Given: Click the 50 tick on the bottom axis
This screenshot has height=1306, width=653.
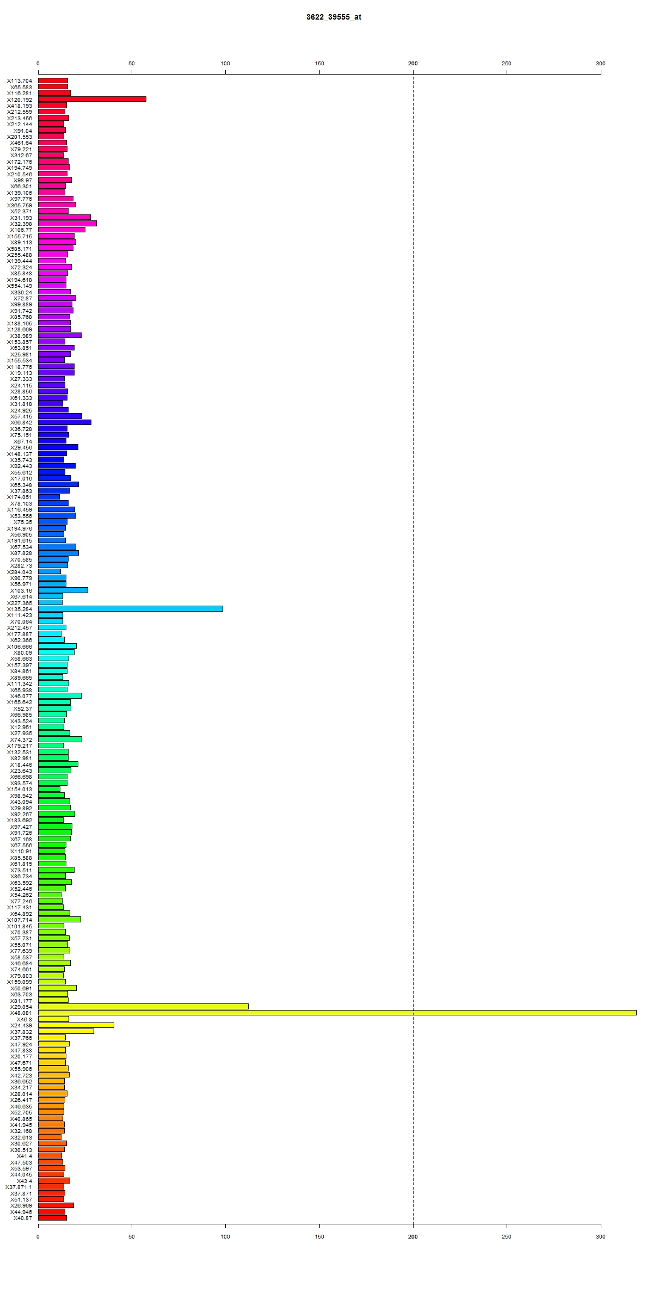Looking at the screenshot, I should (132, 1237).
